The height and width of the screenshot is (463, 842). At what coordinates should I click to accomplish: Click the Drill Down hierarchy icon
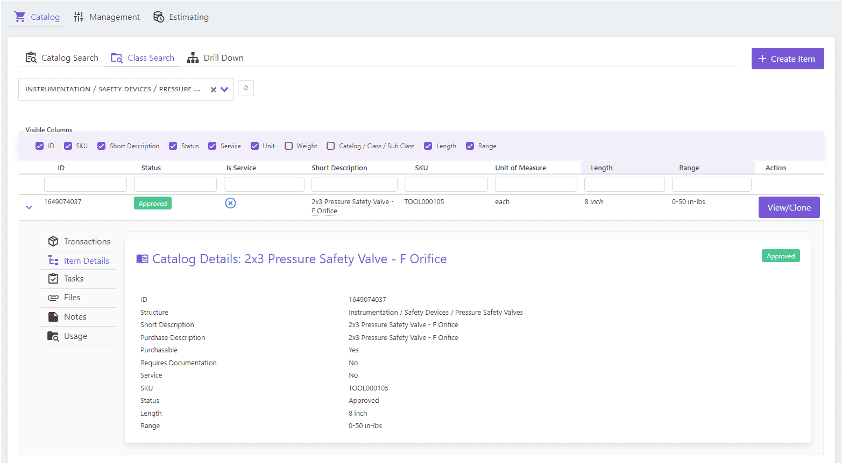(193, 57)
